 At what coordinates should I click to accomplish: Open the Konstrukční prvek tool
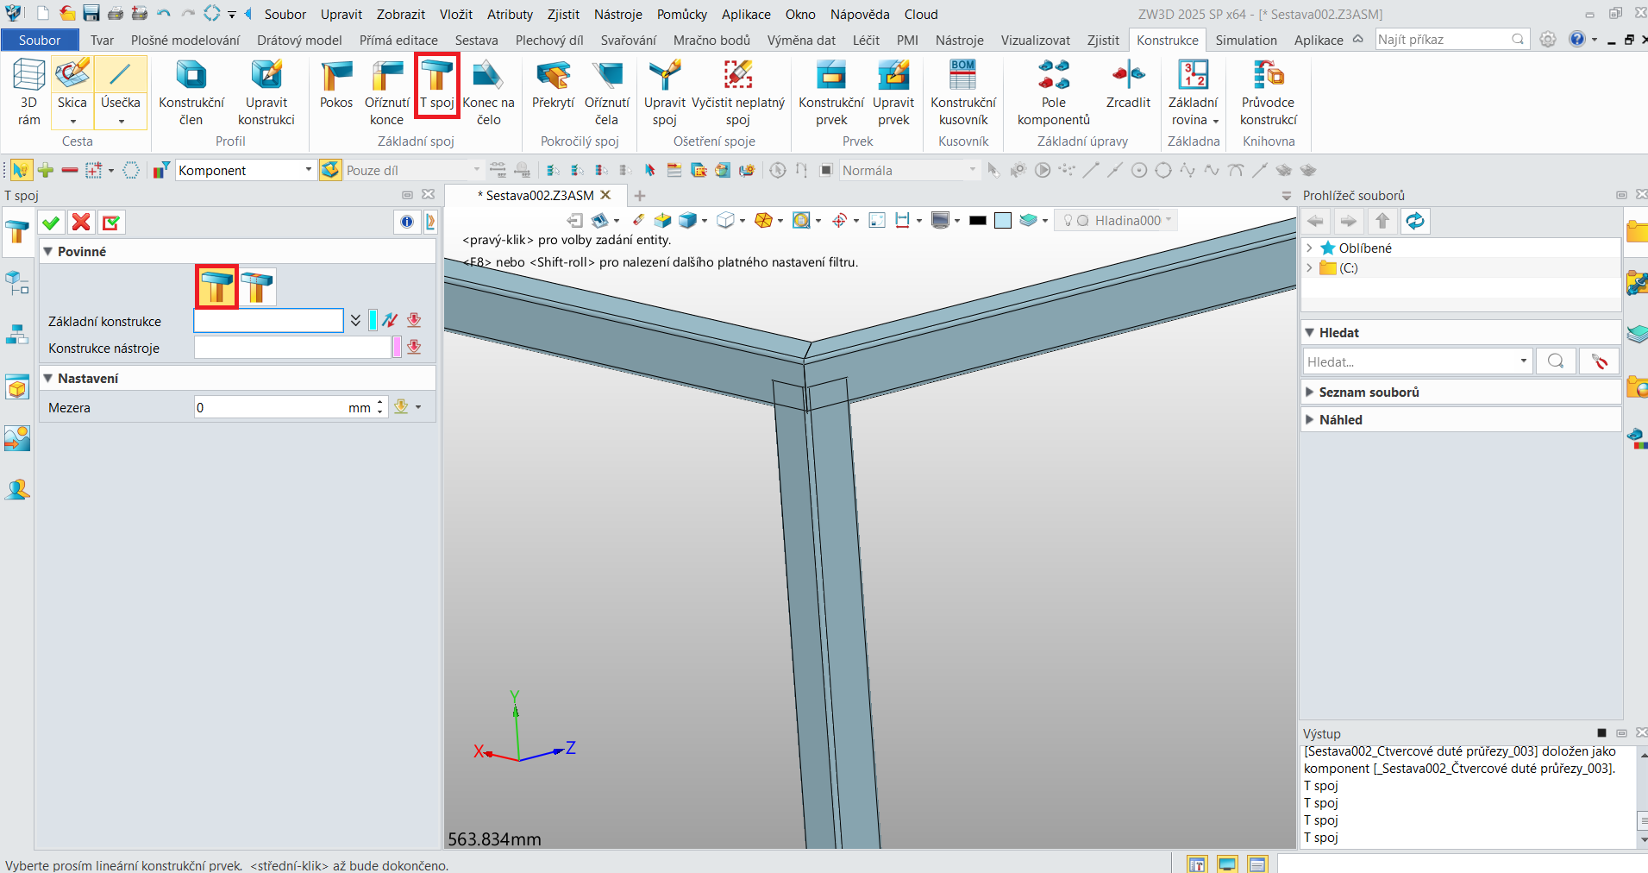831,91
